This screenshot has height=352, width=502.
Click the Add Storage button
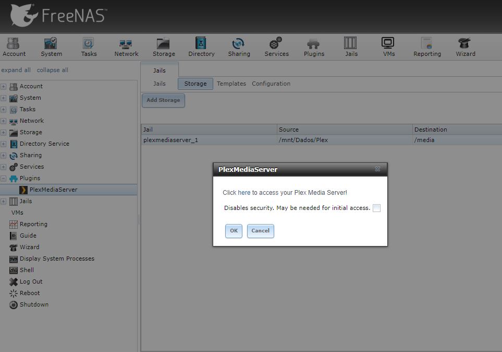163,100
